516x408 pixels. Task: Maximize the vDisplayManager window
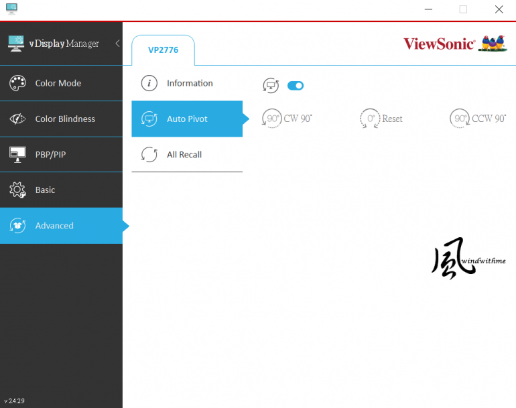click(463, 9)
